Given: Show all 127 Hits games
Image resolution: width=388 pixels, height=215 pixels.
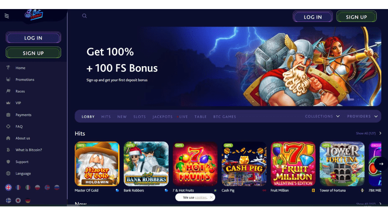Looking at the screenshot, I should [x=369, y=133].
